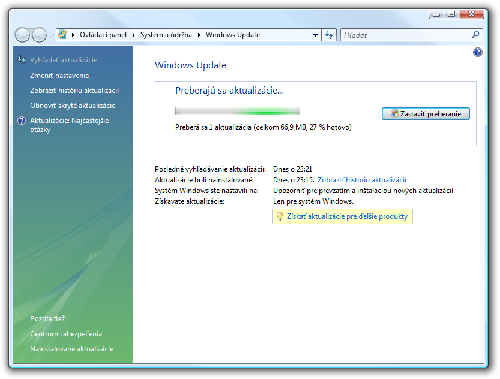
Task: Click Získať aktualizácie pre ďalšie produkty
Action: [348, 216]
